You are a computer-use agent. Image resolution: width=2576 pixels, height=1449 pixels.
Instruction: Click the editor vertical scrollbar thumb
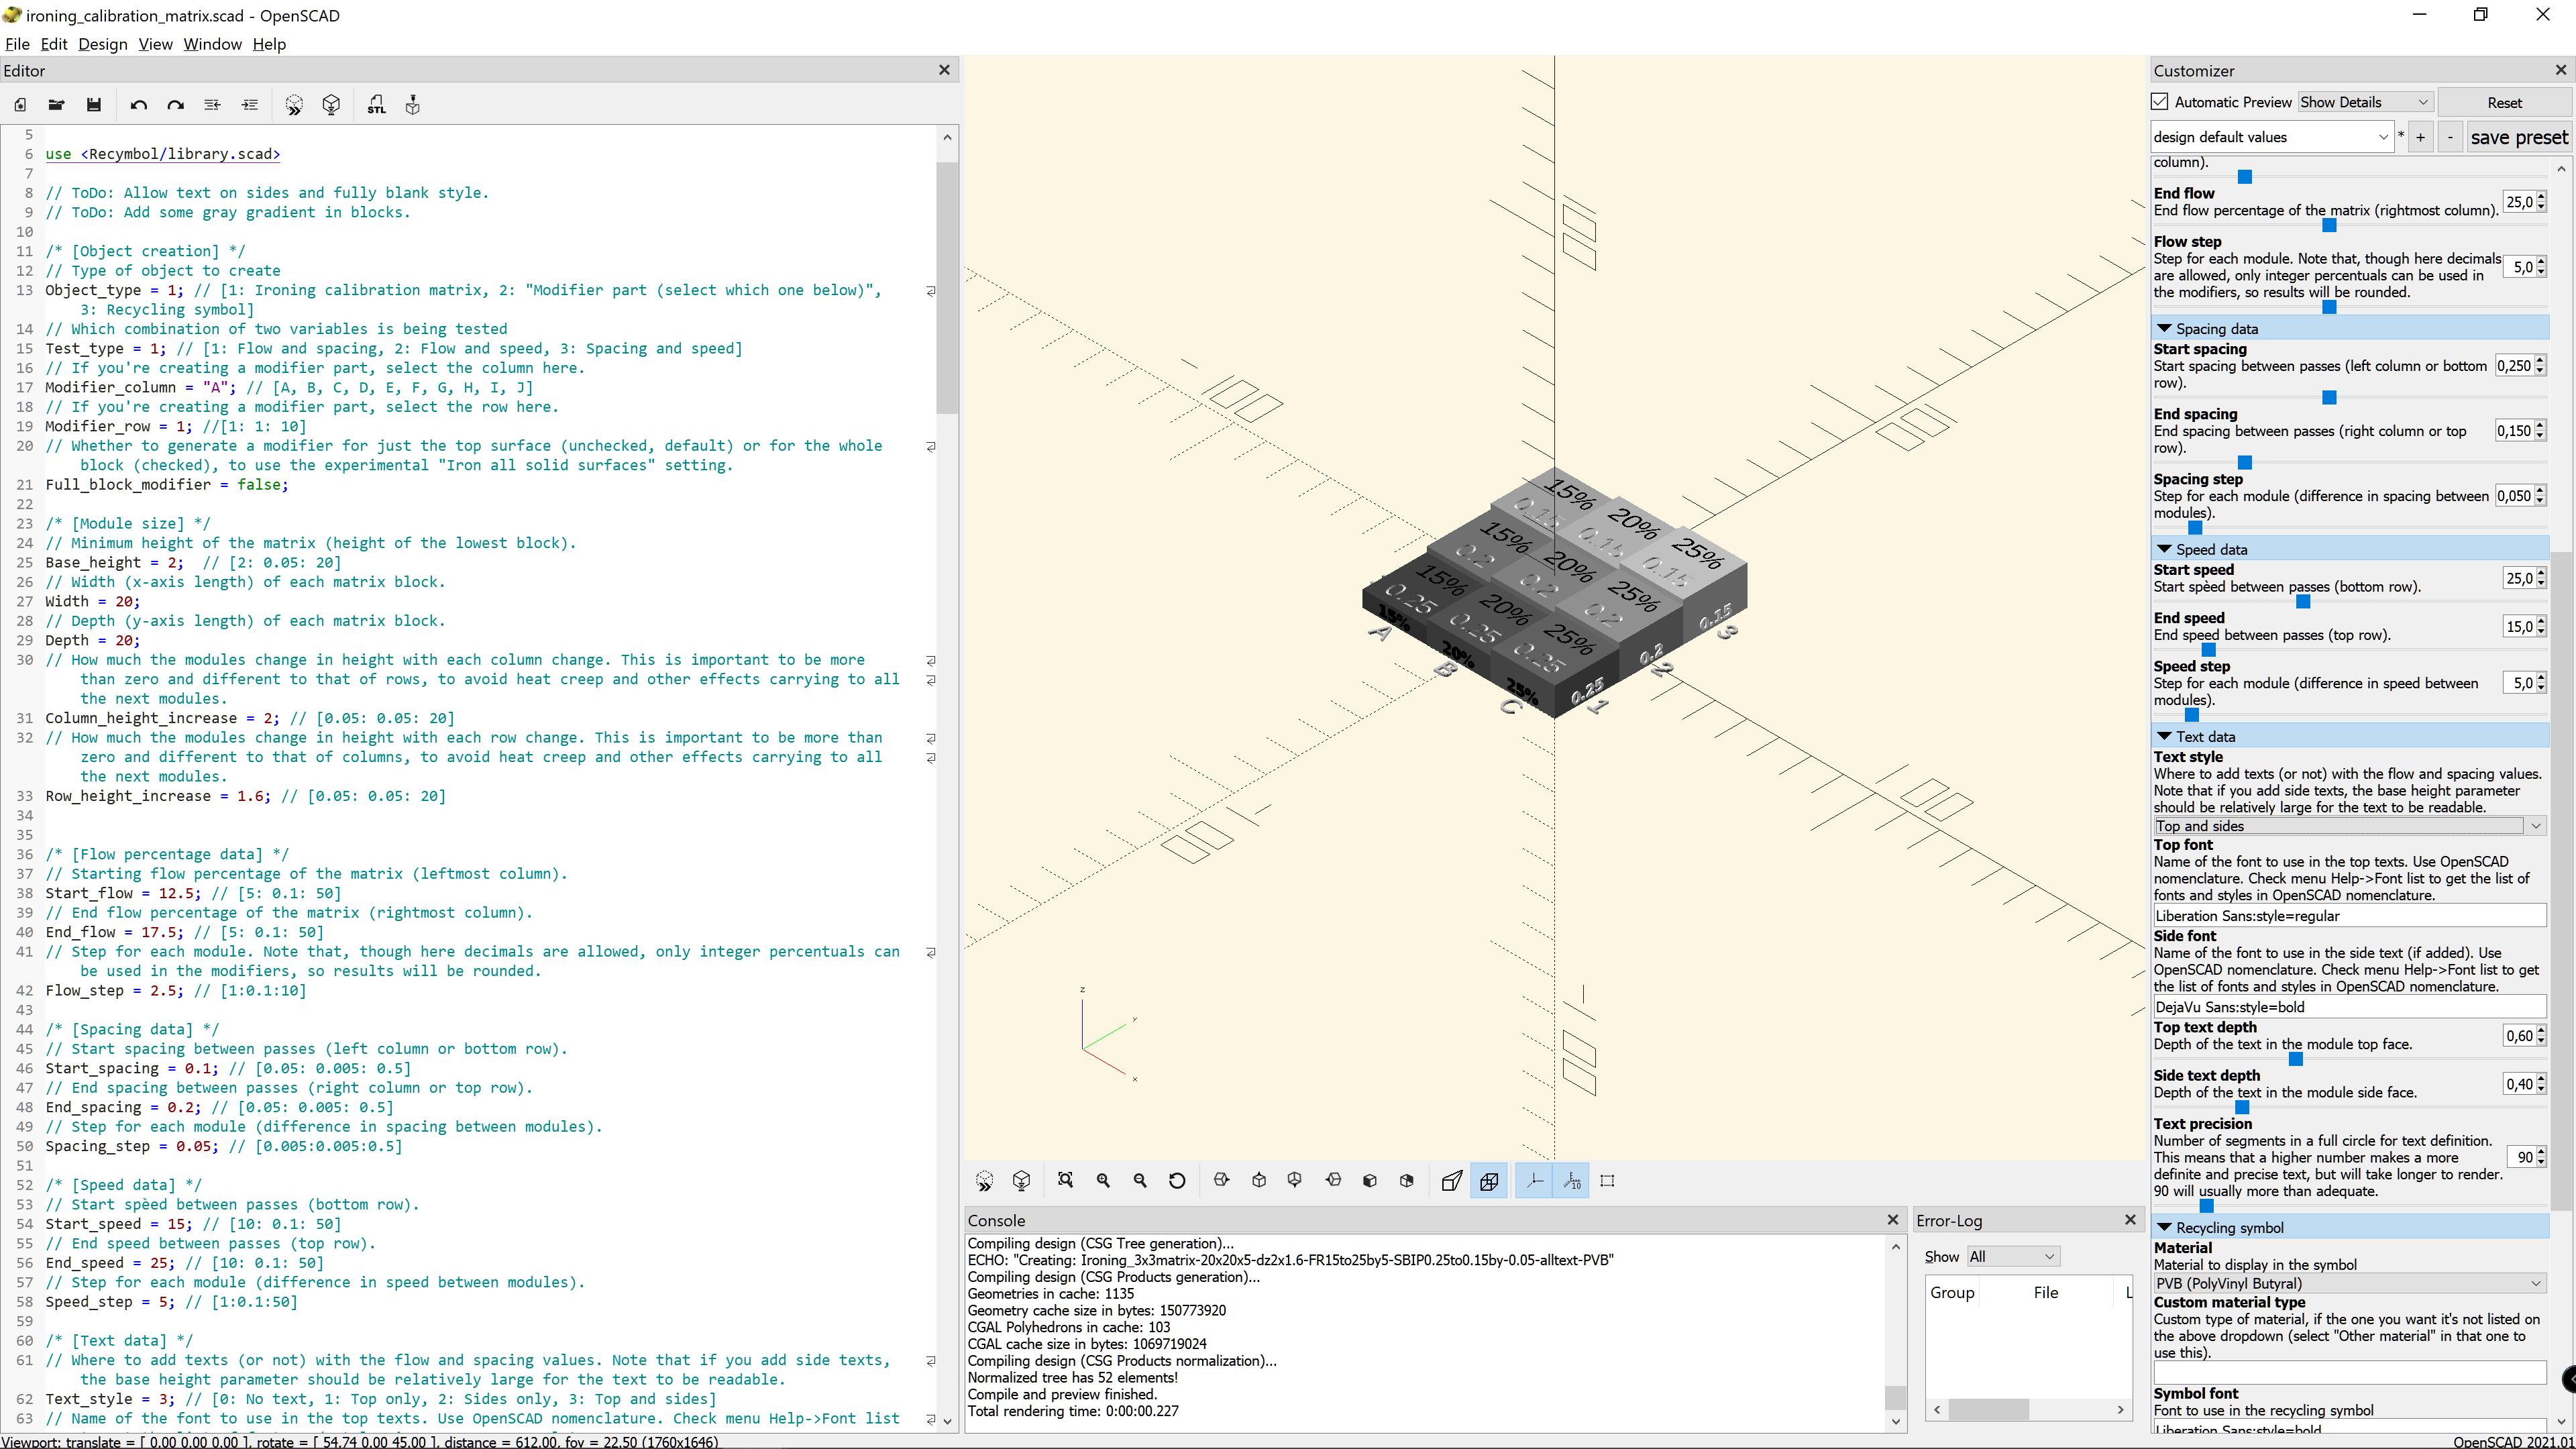[x=947, y=288]
